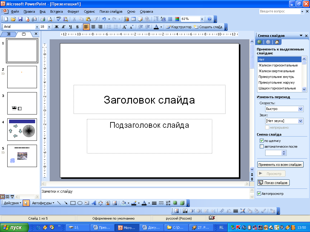This screenshot has width=310, height=232.
Task: Open the Скорость dropdown
Action: [x=300, y=109]
